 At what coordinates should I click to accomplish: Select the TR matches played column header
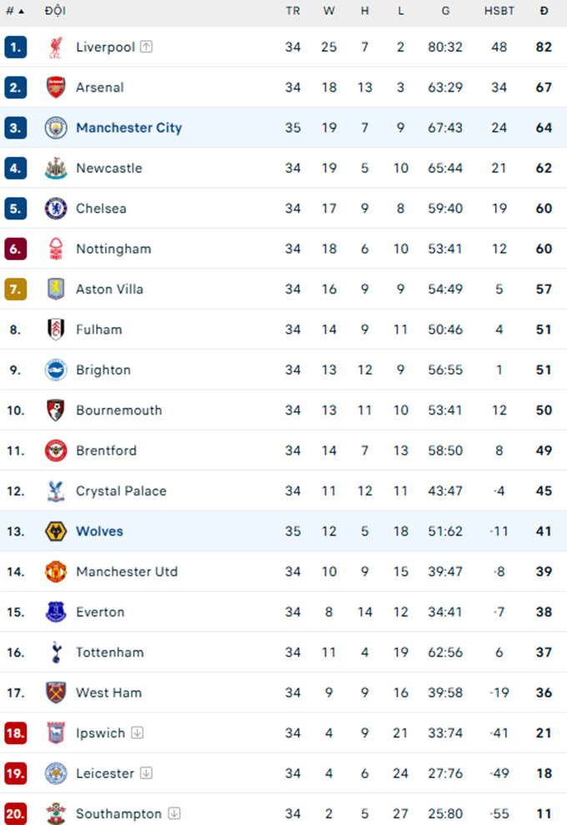pos(293,12)
